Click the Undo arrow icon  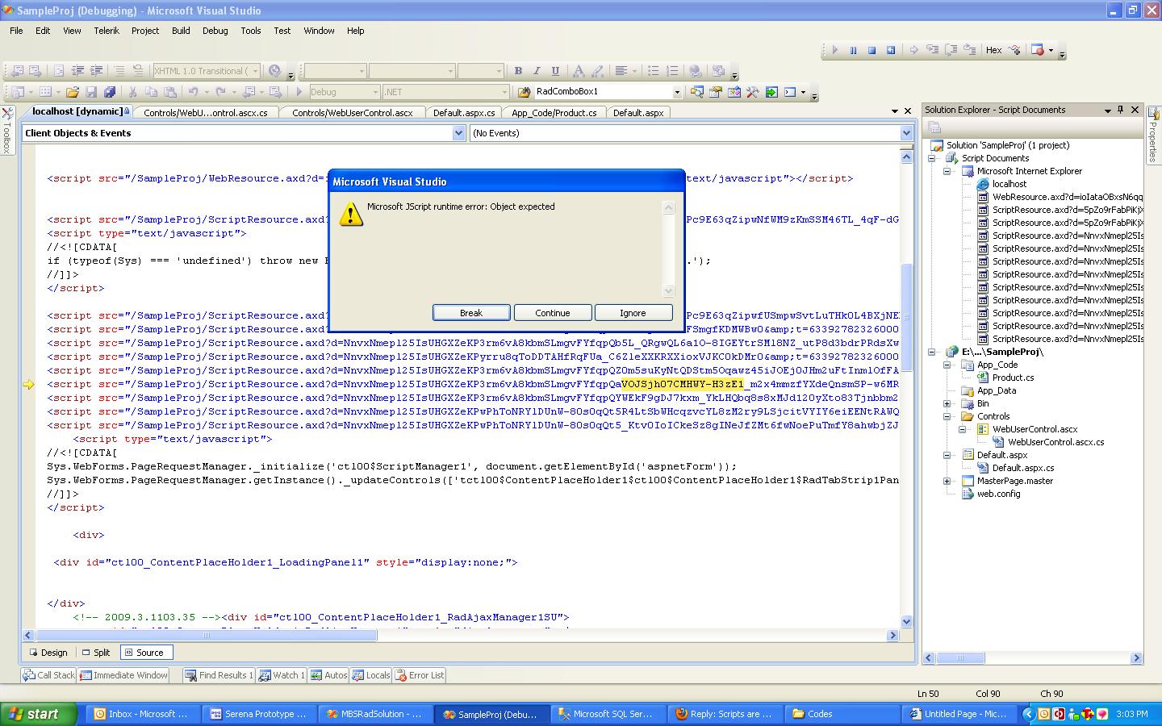193,92
